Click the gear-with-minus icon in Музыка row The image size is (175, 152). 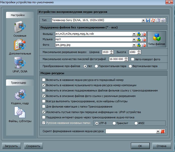tap(144, 39)
